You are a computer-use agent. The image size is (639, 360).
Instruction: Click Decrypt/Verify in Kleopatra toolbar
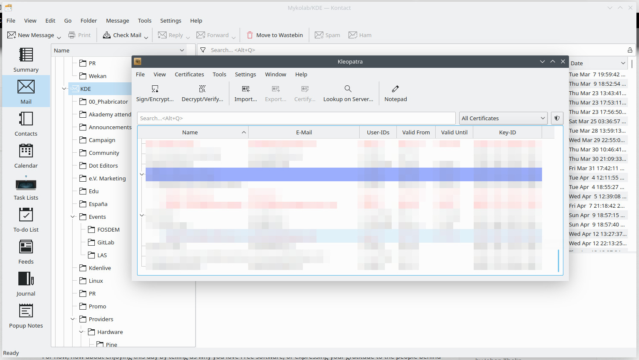pos(202,93)
